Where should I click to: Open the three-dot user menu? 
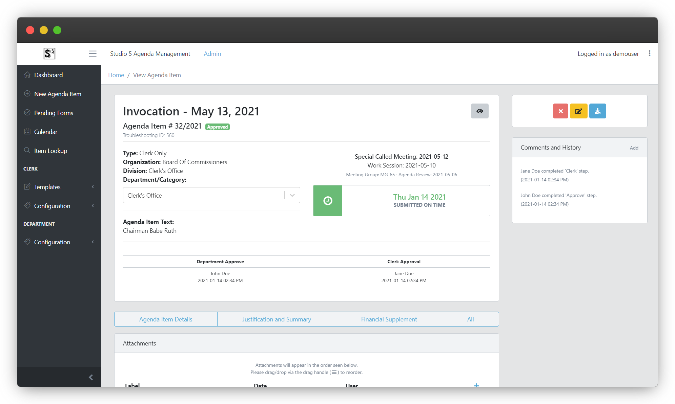click(649, 53)
